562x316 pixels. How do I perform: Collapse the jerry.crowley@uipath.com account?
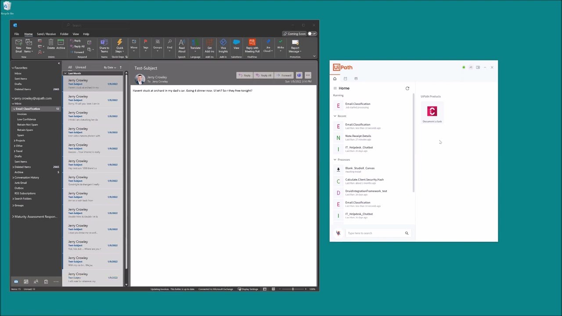point(13,98)
